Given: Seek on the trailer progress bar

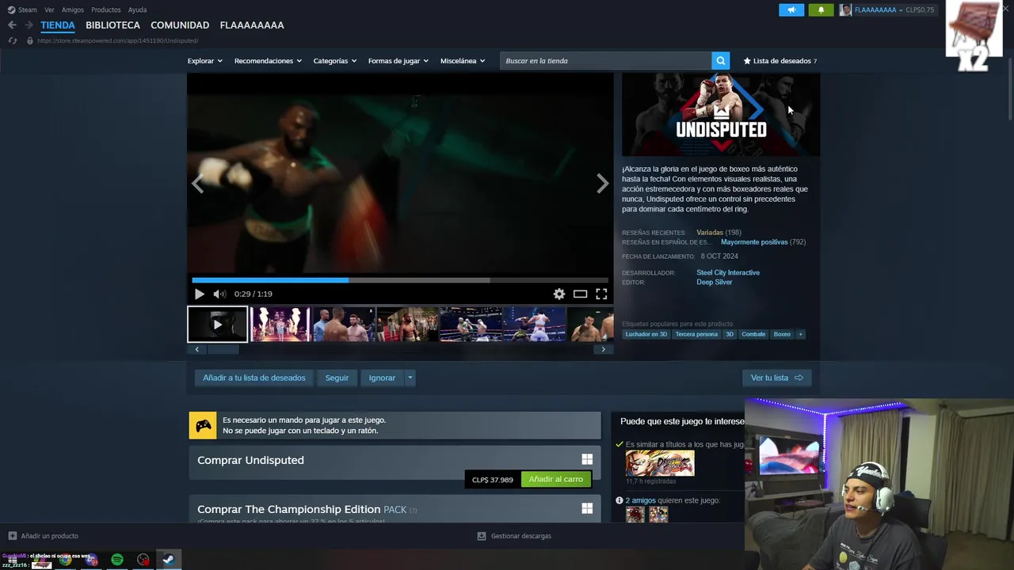Looking at the screenshot, I should (x=400, y=279).
